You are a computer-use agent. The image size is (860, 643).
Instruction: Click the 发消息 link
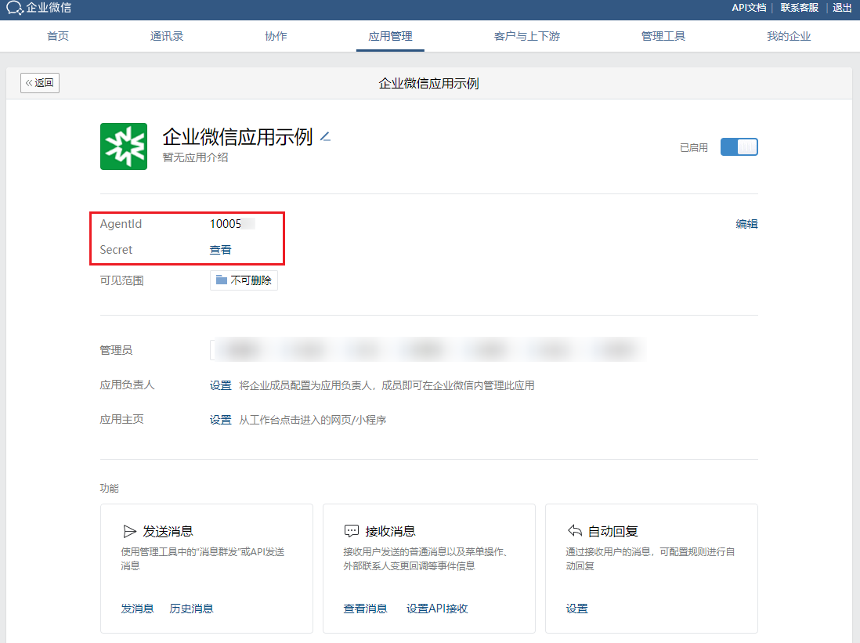click(137, 609)
